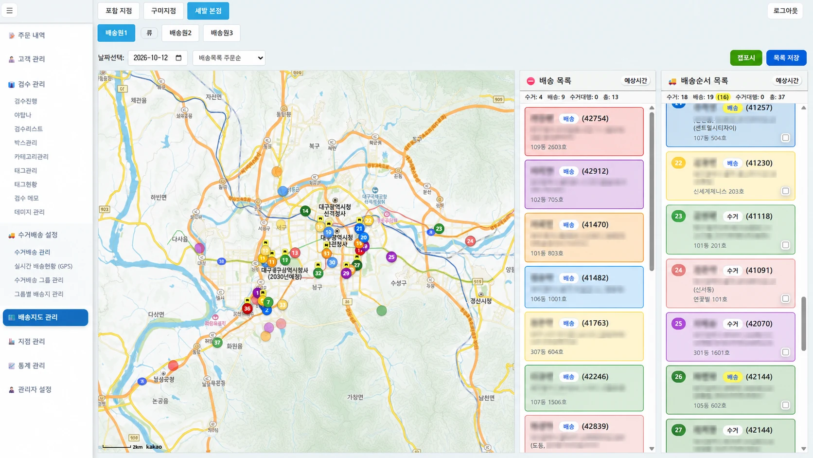This screenshot has height=458, width=813.
Task: Click the 배송 목록 panel scrollbar
Action: point(652,192)
